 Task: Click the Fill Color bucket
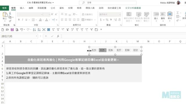click(x=40, y=20)
